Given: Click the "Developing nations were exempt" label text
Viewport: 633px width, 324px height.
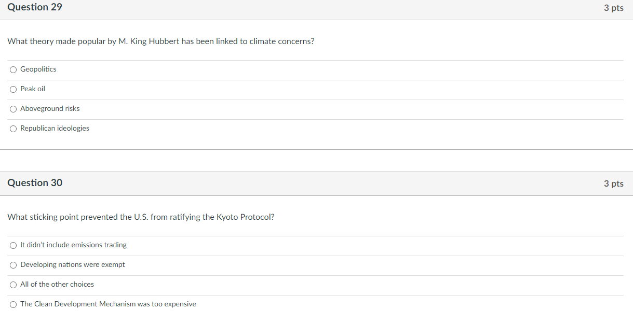Looking at the screenshot, I should coord(73,265).
